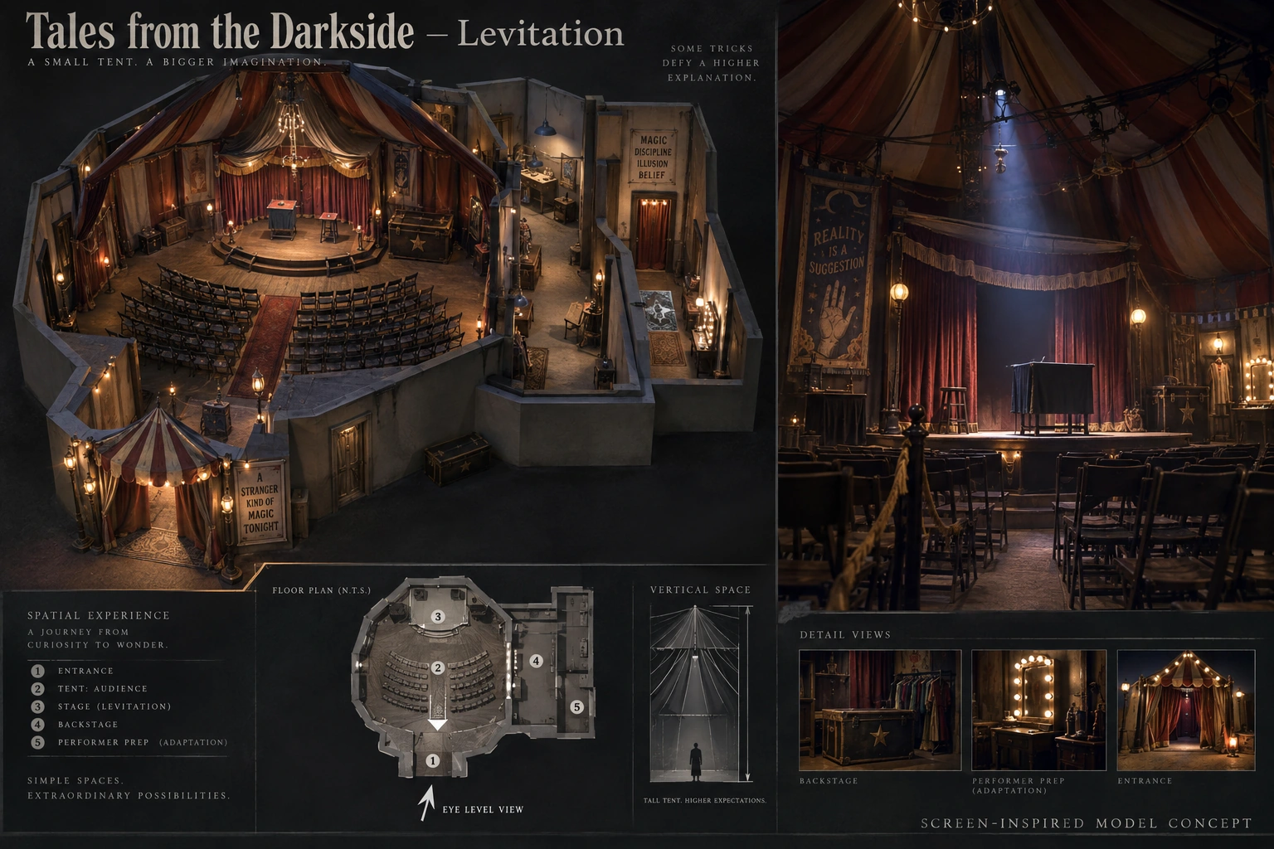The height and width of the screenshot is (849, 1274).
Task: Click the VERTICAL SPACE section diagram
Action: pyautogui.click(x=701, y=694)
